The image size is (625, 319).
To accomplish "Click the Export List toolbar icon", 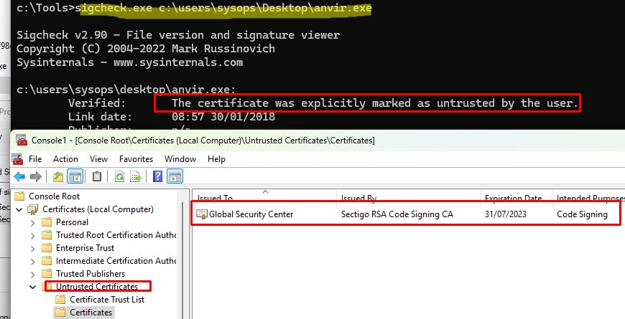I will click(x=134, y=176).
